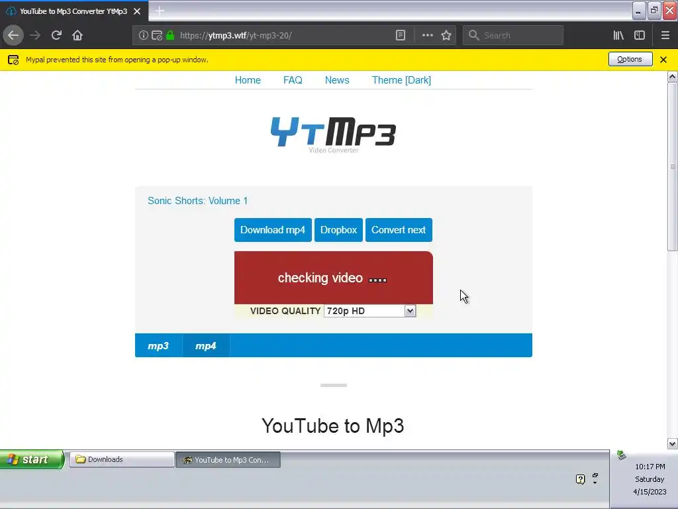Click the red checking video banner
Screen dimensions: 678x509
pos(334,278)
